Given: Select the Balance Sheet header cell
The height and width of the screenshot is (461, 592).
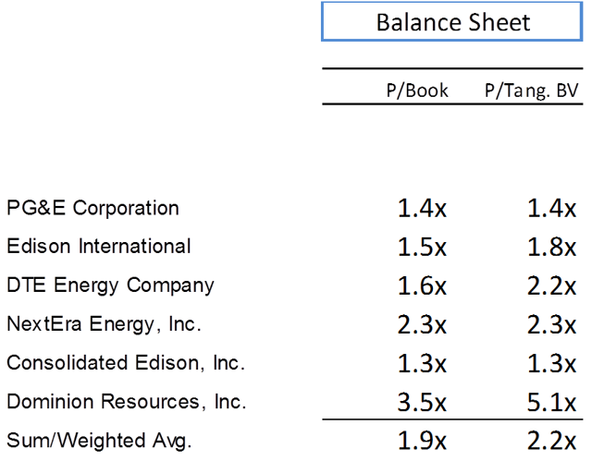Looking at the screenshot, I should (x=452, y=21).
